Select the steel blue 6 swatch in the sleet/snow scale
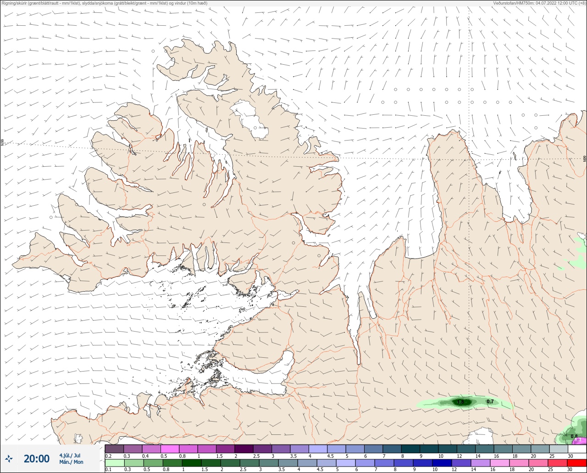Screen dimensions: 587x473 coord(373,449)
